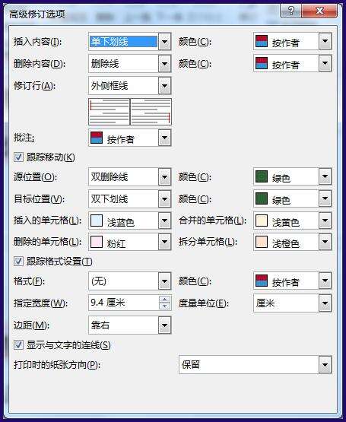Click the 插入内容(I) label
346x422 pixels.
click(38, 42)
